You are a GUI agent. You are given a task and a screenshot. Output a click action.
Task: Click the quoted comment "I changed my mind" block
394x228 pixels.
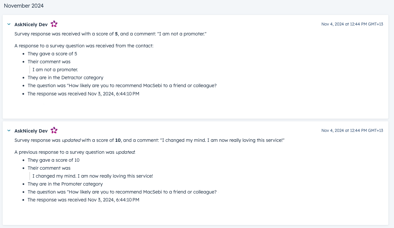[x=92, y=176]
